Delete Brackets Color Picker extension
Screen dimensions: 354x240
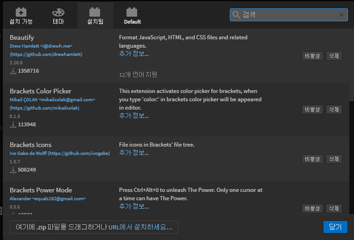point(334,110)
